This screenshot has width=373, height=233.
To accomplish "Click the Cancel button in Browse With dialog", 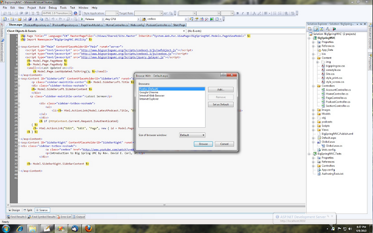I will 224,144.
